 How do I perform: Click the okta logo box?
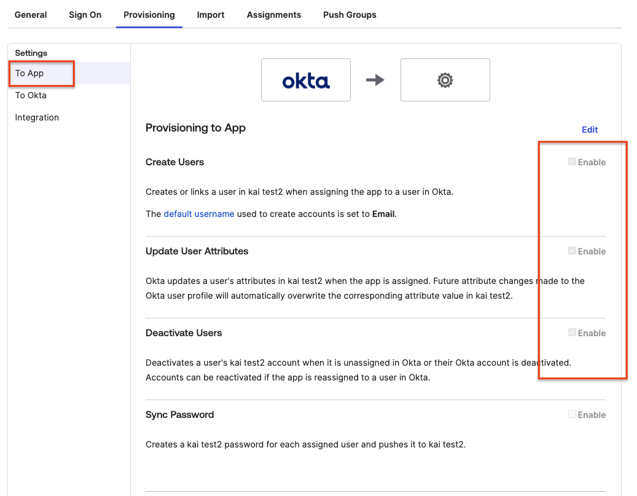(305, 80)
